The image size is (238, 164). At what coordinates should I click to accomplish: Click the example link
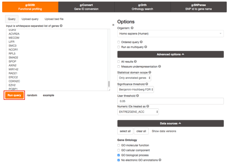[48, 95]
